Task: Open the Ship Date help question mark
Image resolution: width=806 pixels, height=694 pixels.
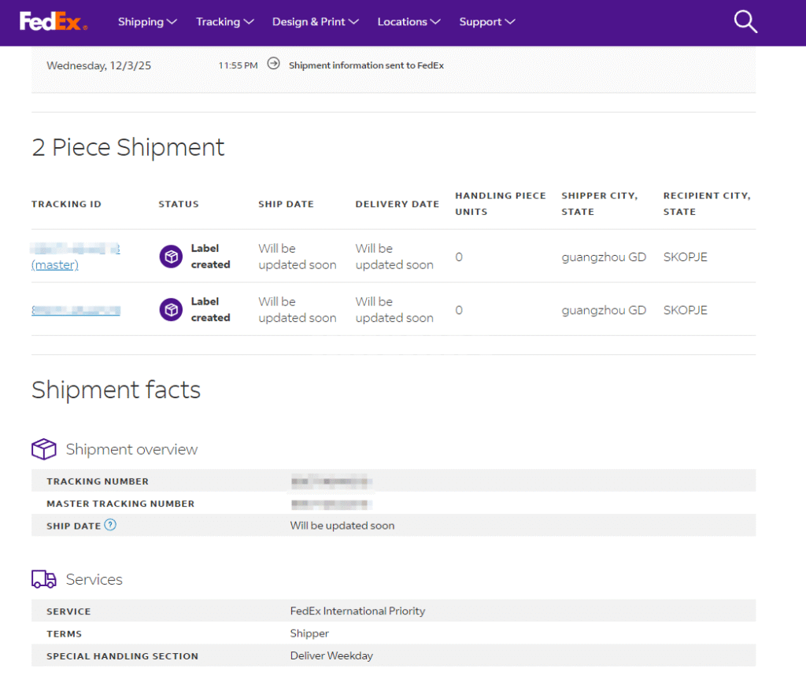Action: 110,525
